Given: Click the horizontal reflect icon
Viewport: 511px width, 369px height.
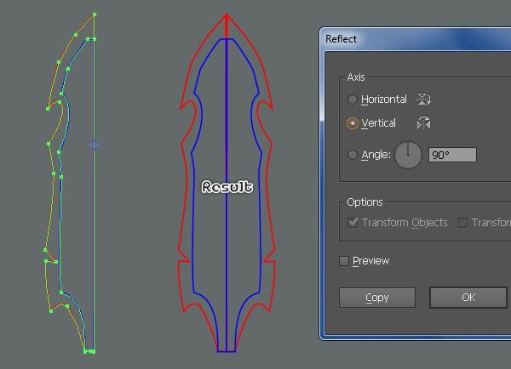Looking at the screenshot, I should pyautogui.click(x=423, y=99).
